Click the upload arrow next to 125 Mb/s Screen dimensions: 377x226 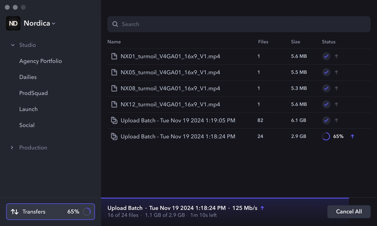(x=262, y=208)
